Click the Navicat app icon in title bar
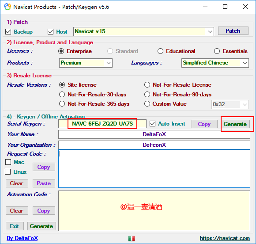 click(8, 7)
